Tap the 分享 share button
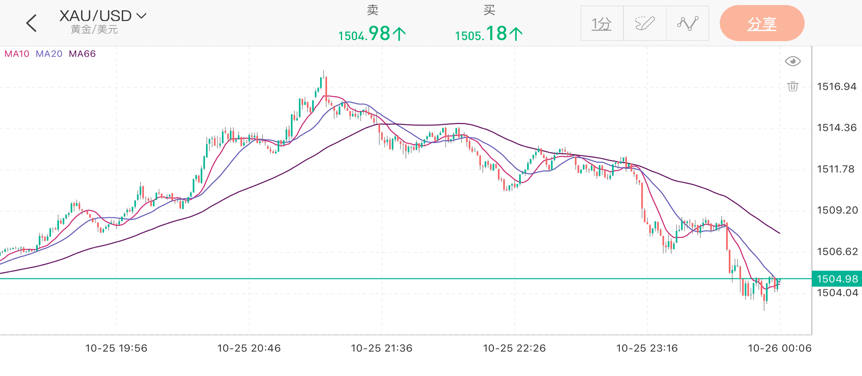This screenshot has width=862, height=376. coord(762,23)
